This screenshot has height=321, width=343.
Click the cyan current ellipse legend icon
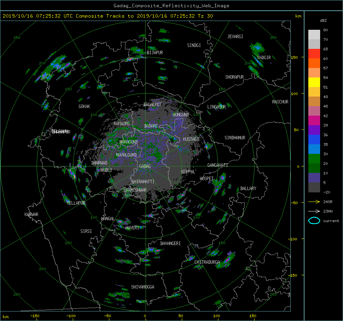tap(314, 221)
